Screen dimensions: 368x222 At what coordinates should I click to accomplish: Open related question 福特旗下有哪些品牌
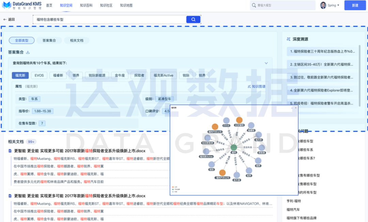coord(301,218)
